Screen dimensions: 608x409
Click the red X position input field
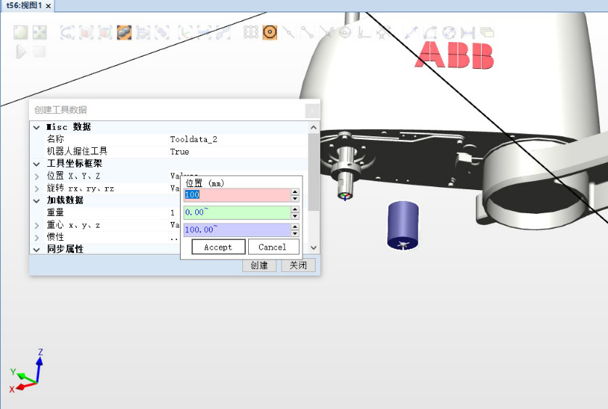click(237, 195)
